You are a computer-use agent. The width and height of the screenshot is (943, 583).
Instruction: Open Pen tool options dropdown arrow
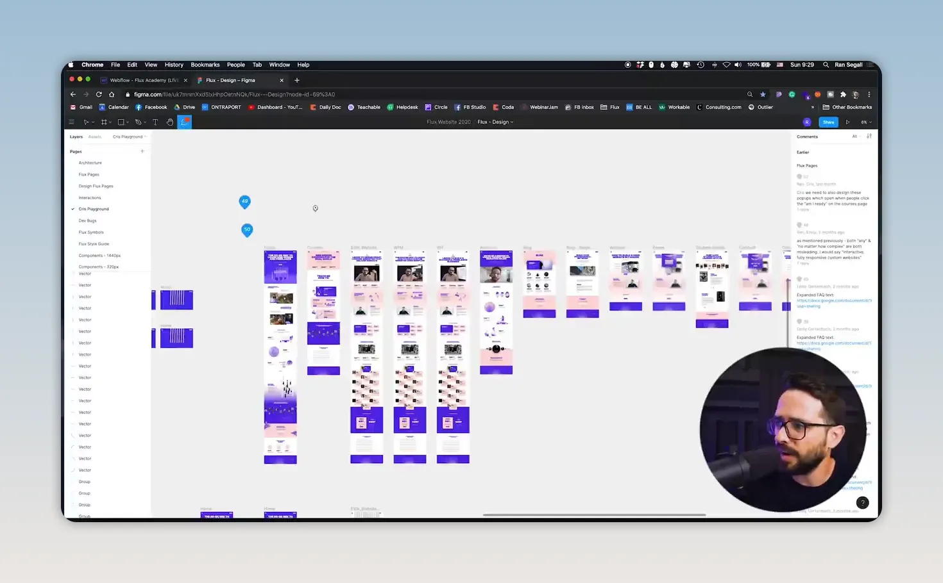click(145, 122)
